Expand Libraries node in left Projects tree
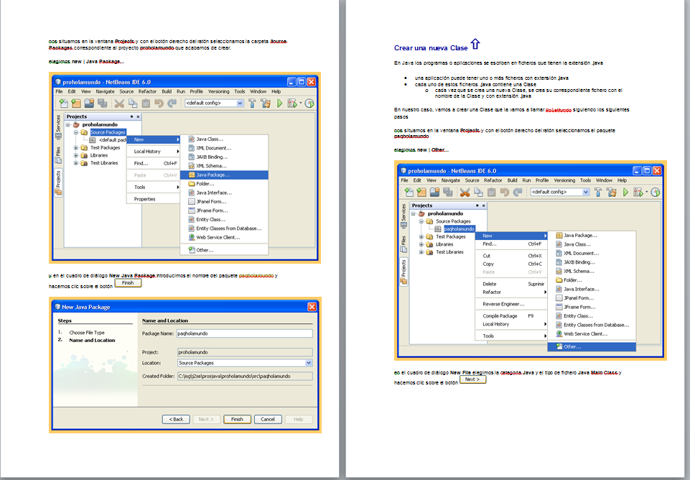This screenshot has width=690, height=480. pyautogui.click(x=75, y=155)
